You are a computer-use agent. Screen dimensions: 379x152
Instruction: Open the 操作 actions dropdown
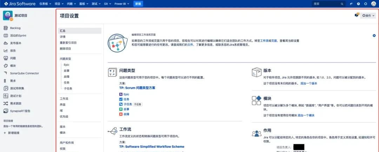(368, 16)
